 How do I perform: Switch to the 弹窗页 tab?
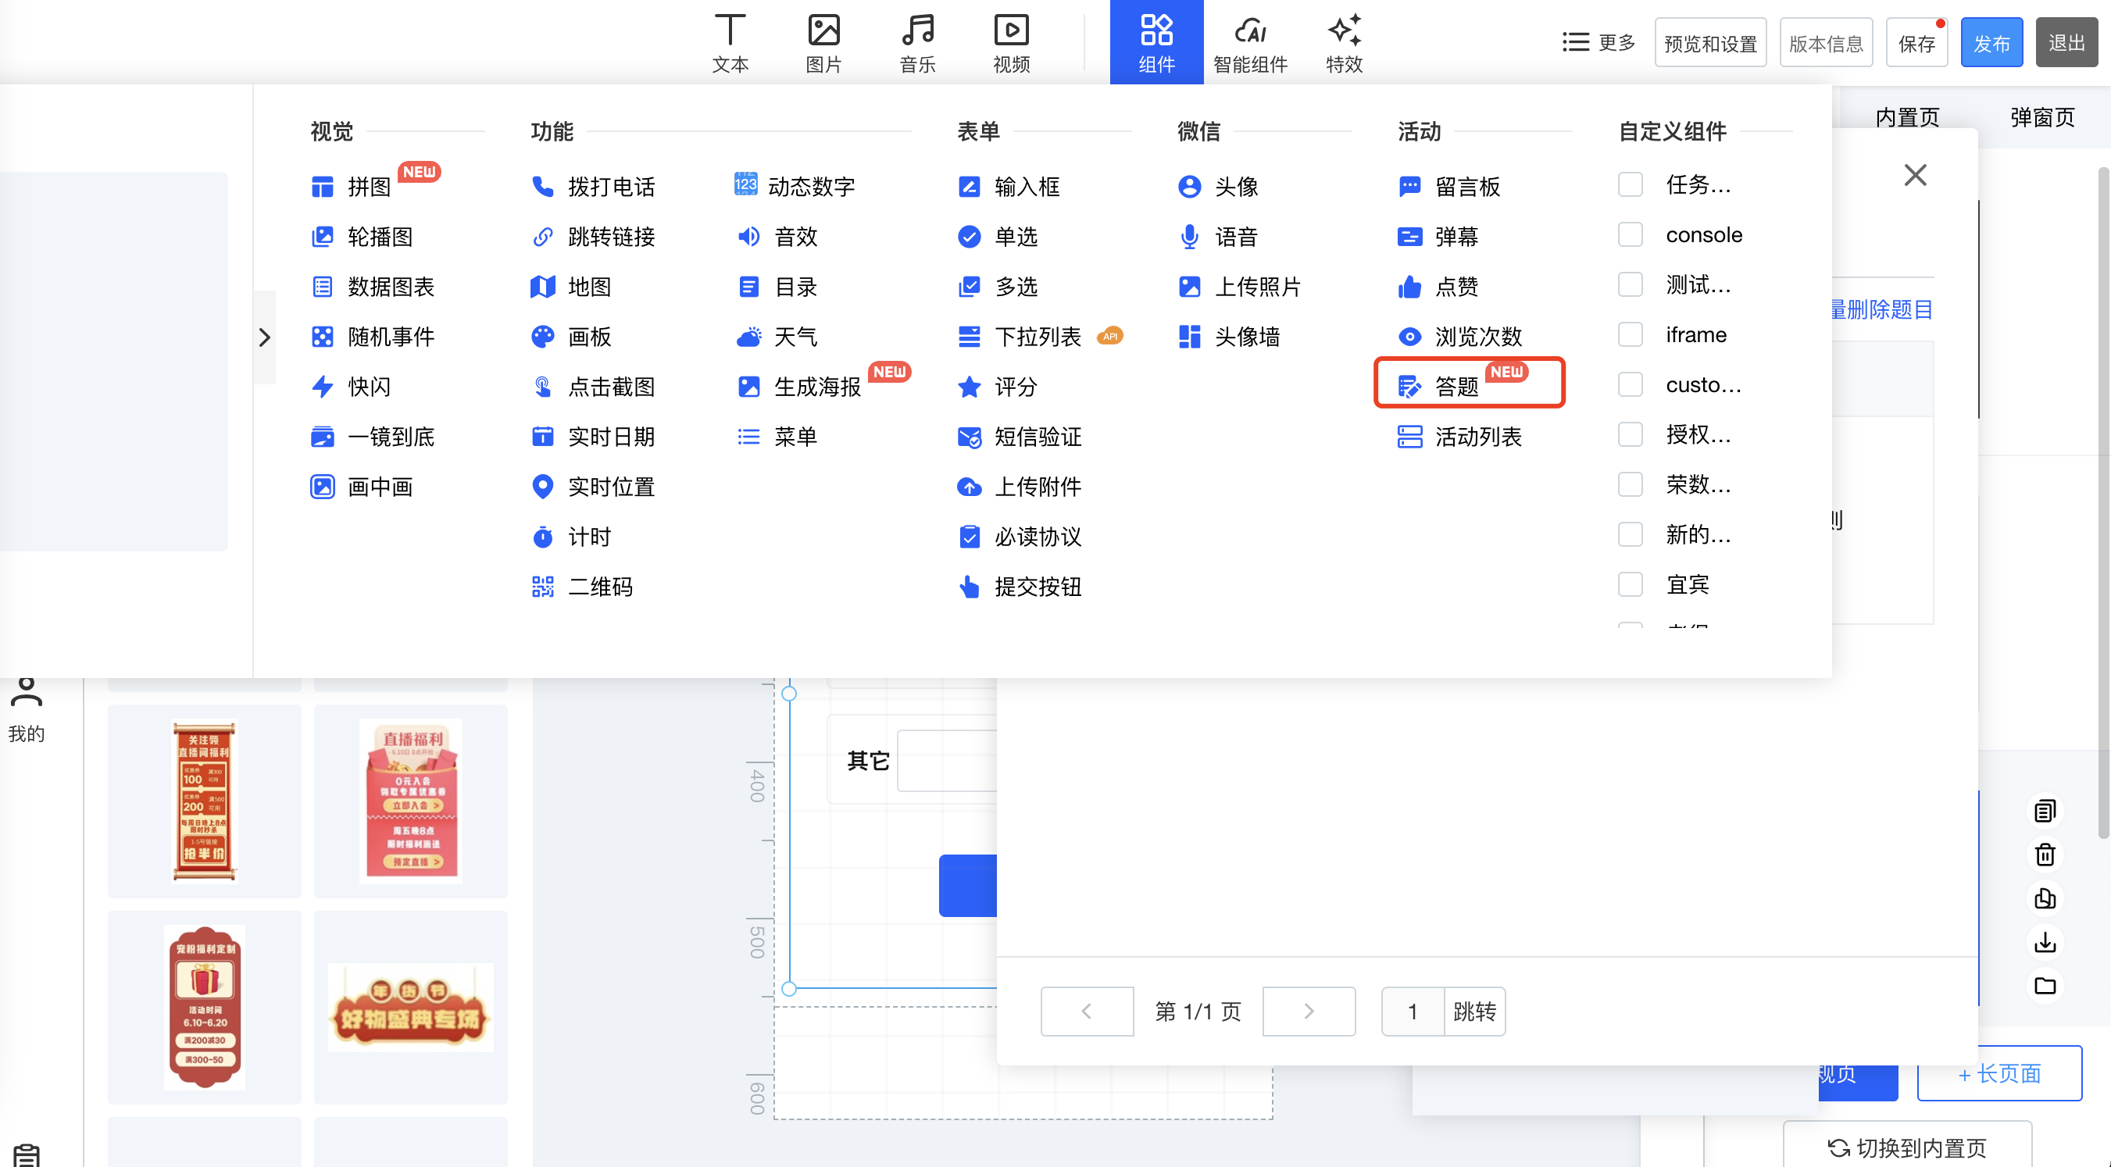coord(2041,117)
